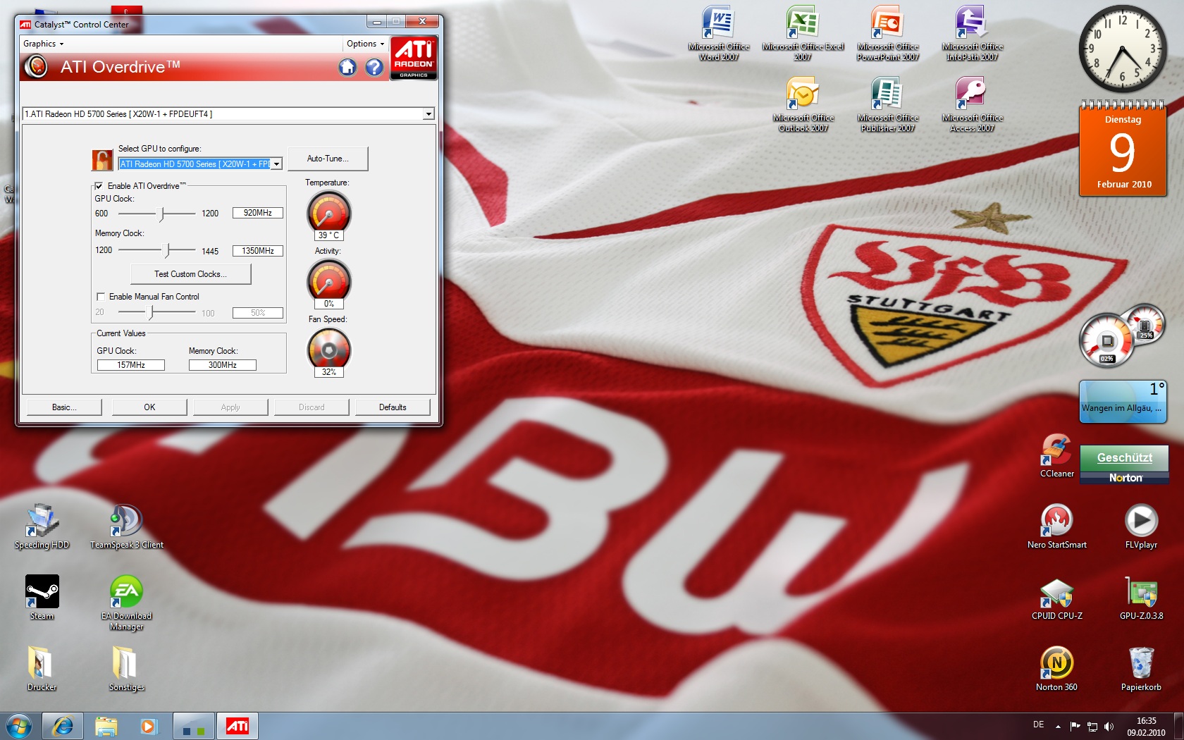Click the volume speaker tray icon
The width and height of the screenshot is (1184, 740).
1109,726
